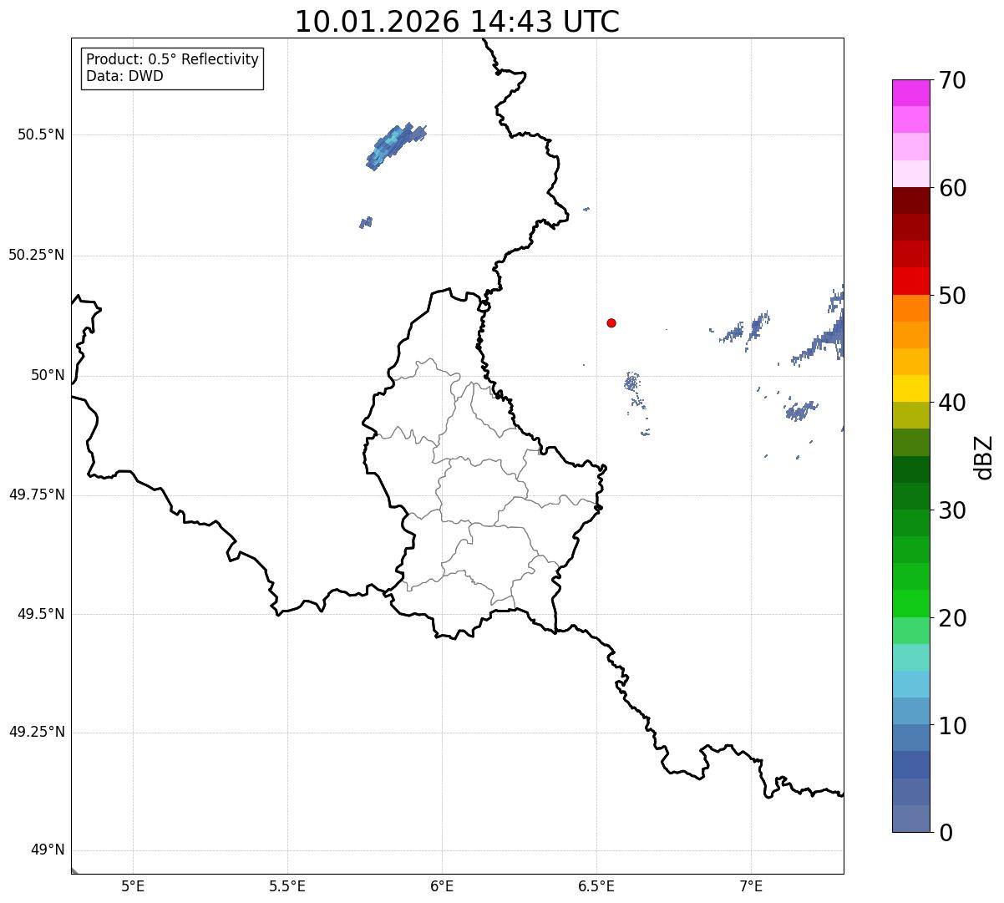Click the 50.5°N latitude label
This screenshot has width=1004, height=903.
[x=40, y=134]
